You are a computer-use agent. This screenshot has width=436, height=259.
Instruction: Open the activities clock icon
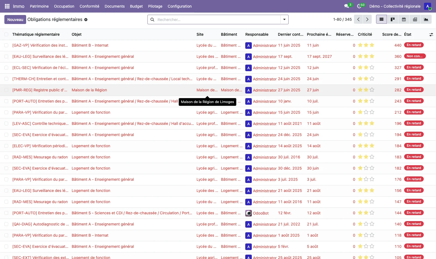(x=359, y=6)
